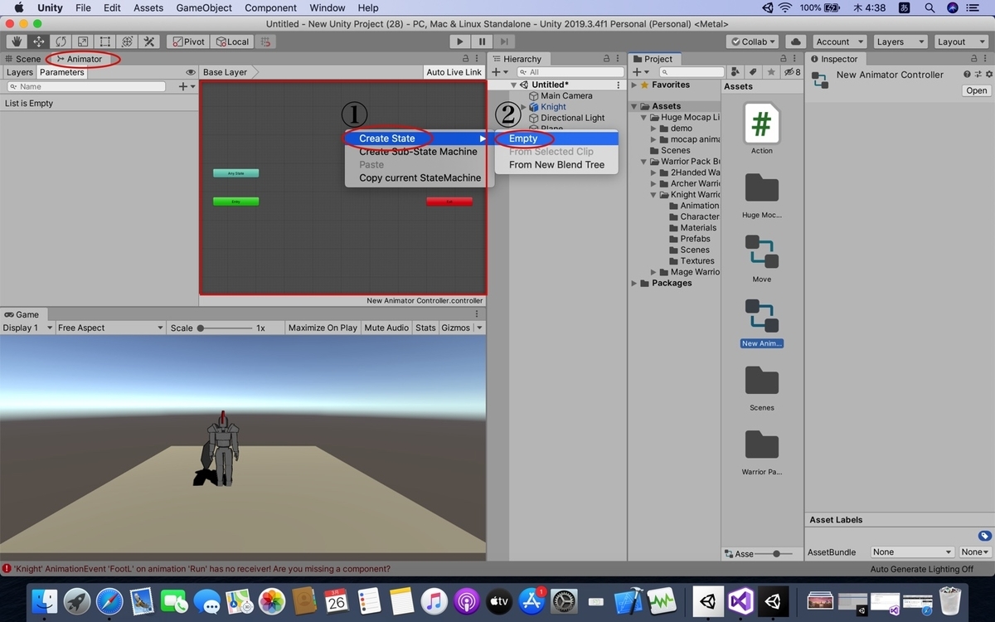Select the Action script asset
This screenshot has width=995, height=622.
(x=761, y=129)
